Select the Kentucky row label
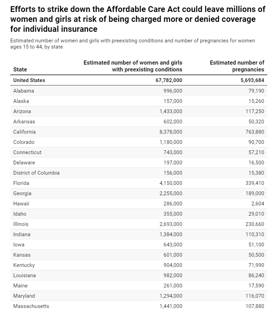The image size is (269, 311). click(24, 265)
